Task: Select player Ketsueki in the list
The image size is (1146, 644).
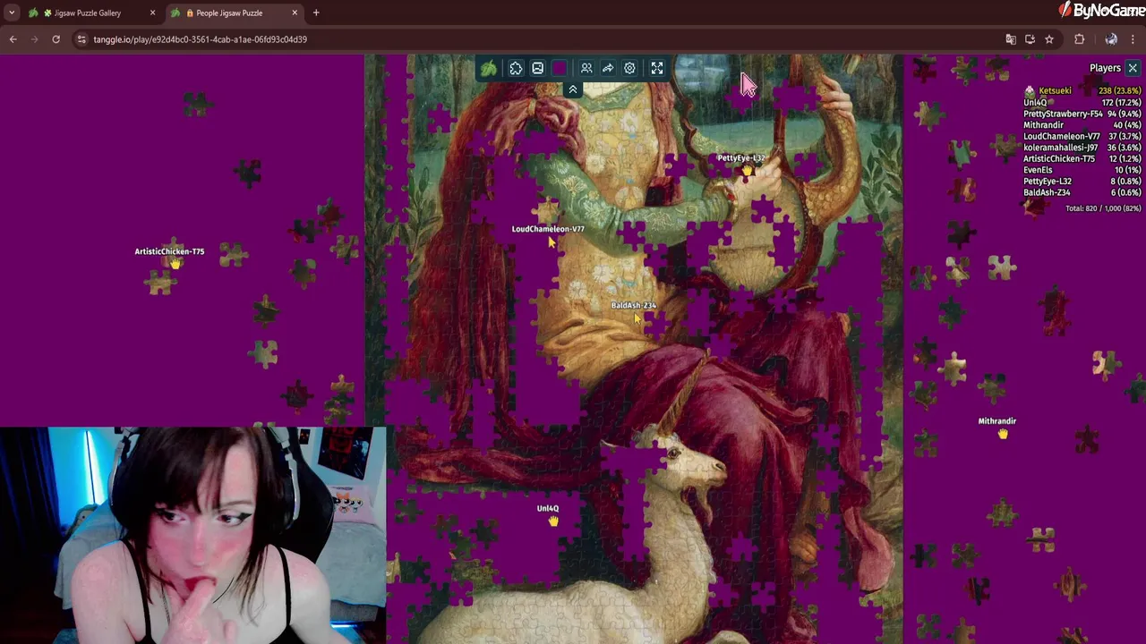Action: pyautogui.click(x=1082, y=91)
